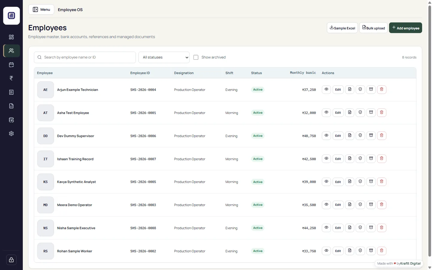Viewport: 432px width, 270px height.
Task: Click the MD avatar thumbnail
Action: click(x=46, y=205)
